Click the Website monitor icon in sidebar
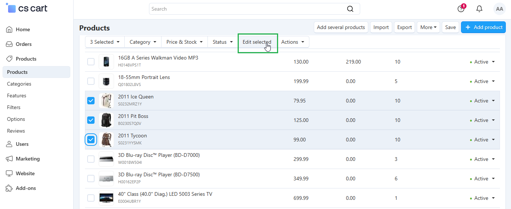 (x=9, y=173)
